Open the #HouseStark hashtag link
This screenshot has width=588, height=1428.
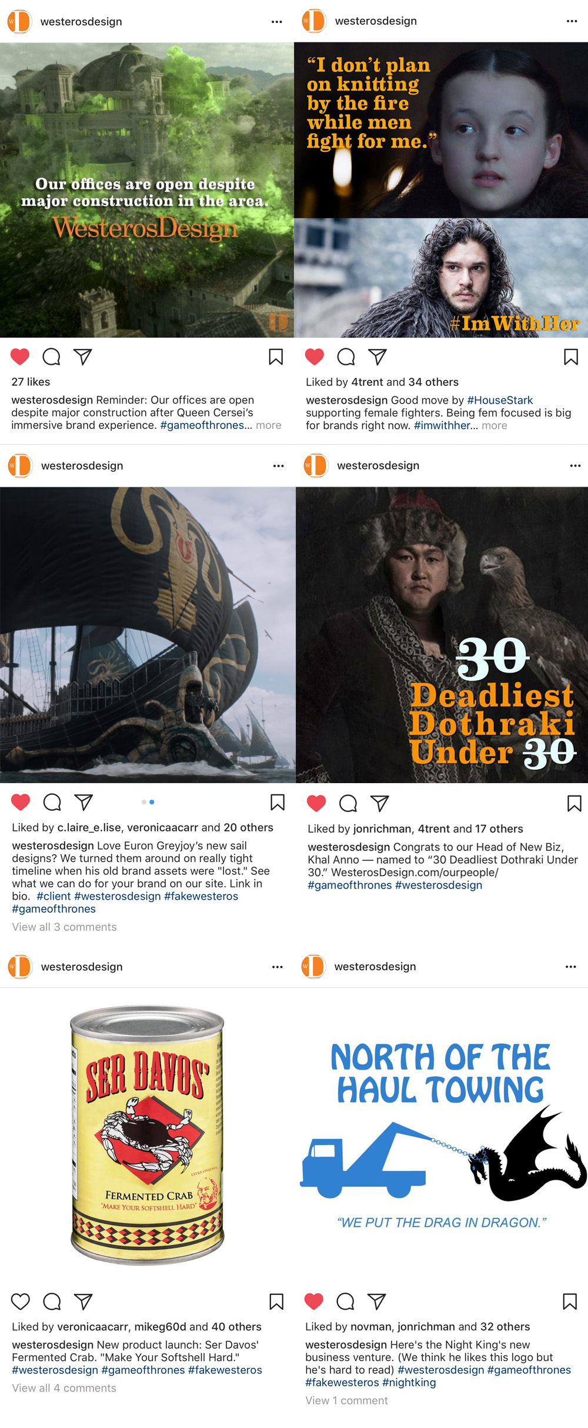tap(500, 400)
